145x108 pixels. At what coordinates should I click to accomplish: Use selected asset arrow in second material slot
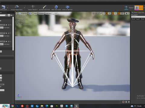(x=6, y=33)
